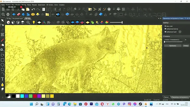The image size is (190, 107).
Task: Select the rectangle shape tool
Action: tap(3, 60)
